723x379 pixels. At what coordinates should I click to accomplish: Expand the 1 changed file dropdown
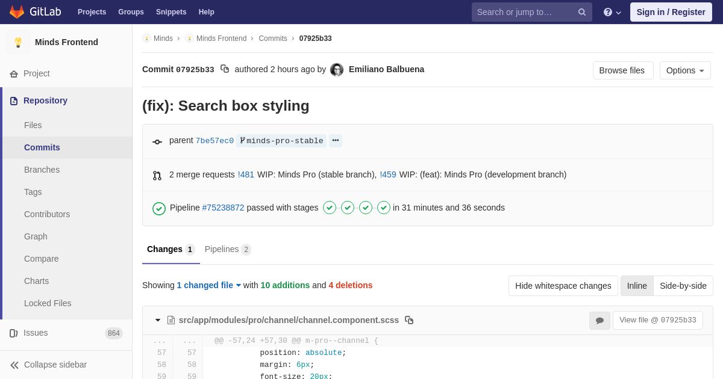208,285
